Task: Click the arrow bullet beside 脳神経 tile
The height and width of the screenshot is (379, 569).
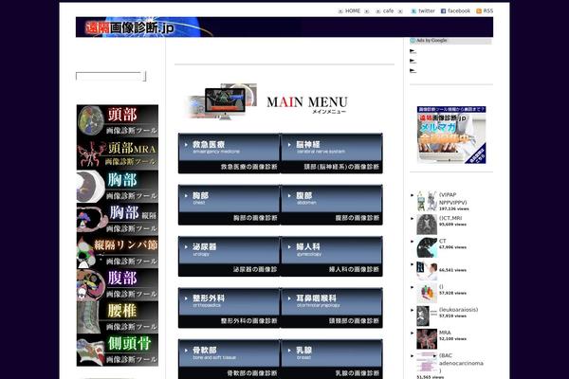Action: [x=289, y=144]
